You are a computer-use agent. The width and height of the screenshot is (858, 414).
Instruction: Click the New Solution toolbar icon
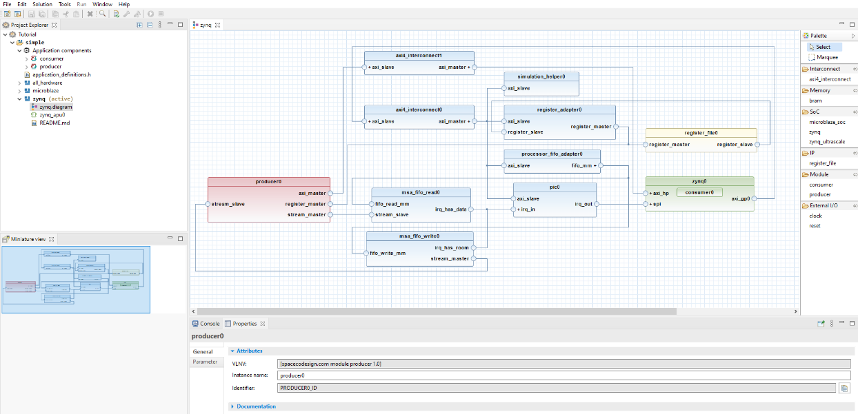[x=7, y=12]
